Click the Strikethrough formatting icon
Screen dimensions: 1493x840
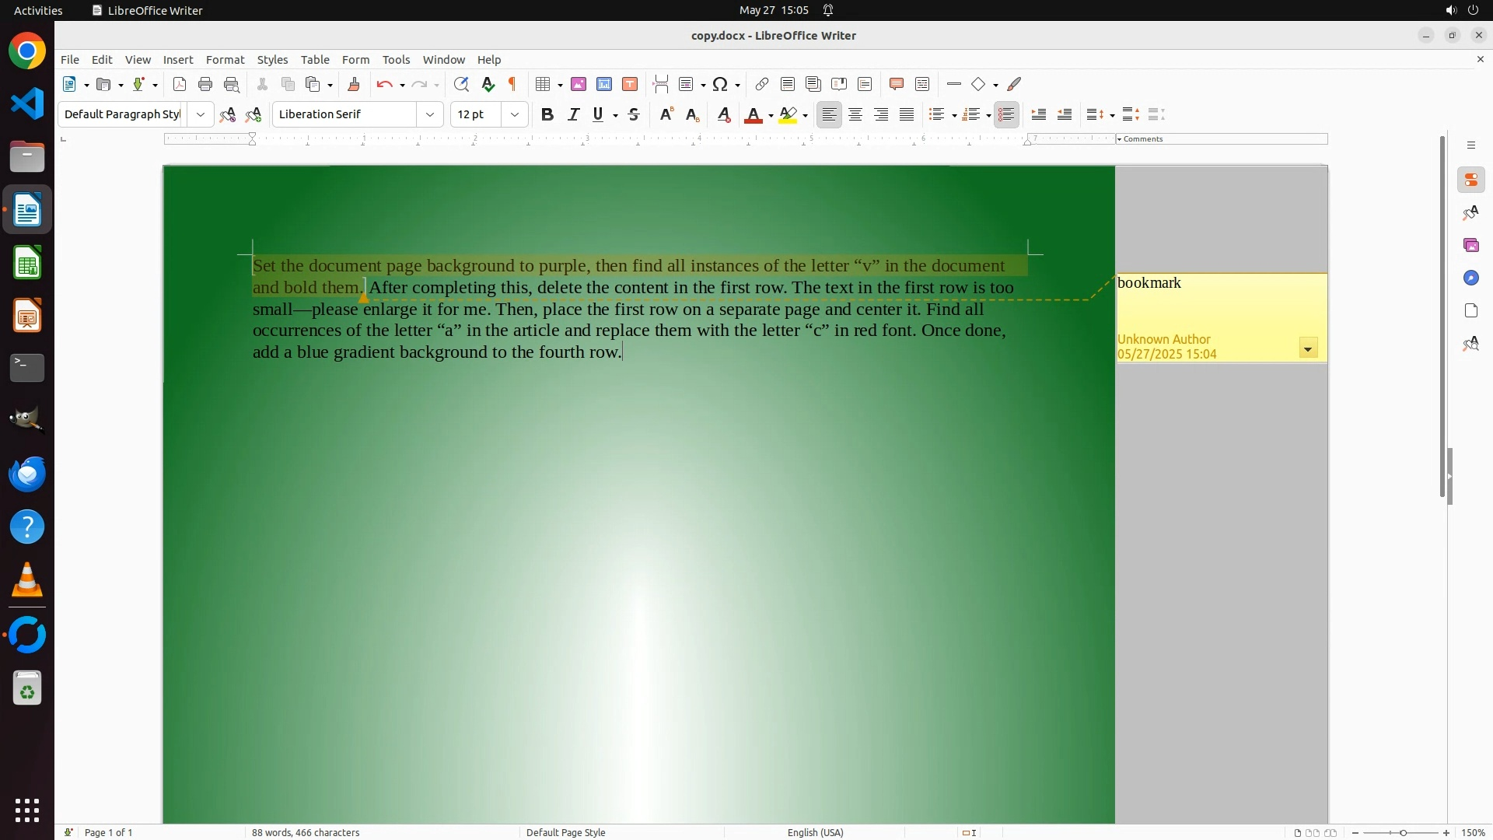tap(634, 114)
